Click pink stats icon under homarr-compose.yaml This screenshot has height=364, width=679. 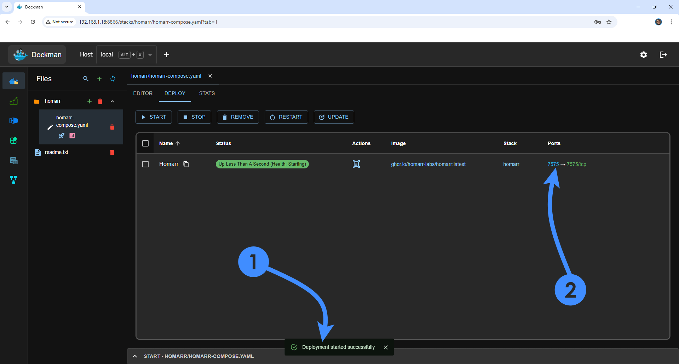(72, 136)
